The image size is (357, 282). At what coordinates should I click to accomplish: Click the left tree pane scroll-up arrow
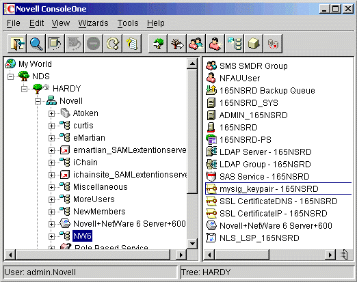pyautogui.click(x=192, y=64)
